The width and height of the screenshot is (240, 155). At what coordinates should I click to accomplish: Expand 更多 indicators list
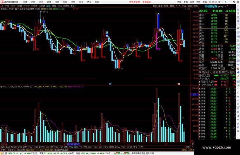point(135,147)
